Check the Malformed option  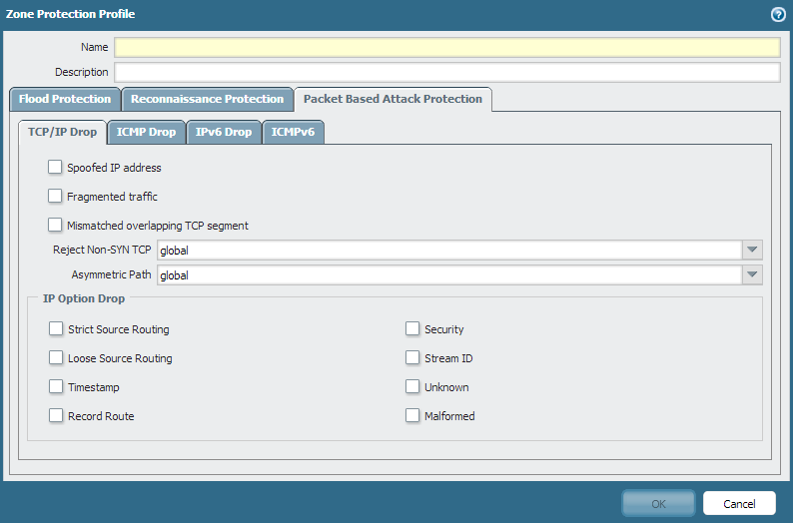(412, 416)
